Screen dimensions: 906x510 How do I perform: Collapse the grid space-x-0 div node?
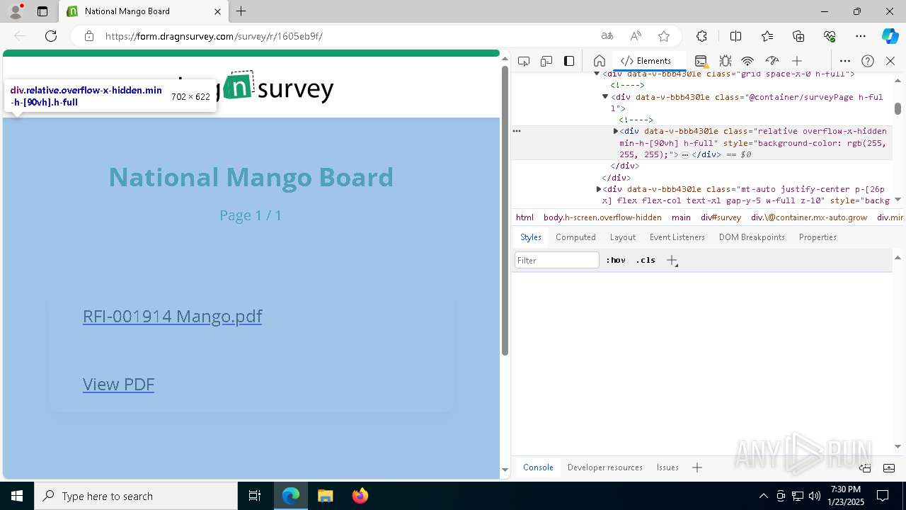pos(597,74)
